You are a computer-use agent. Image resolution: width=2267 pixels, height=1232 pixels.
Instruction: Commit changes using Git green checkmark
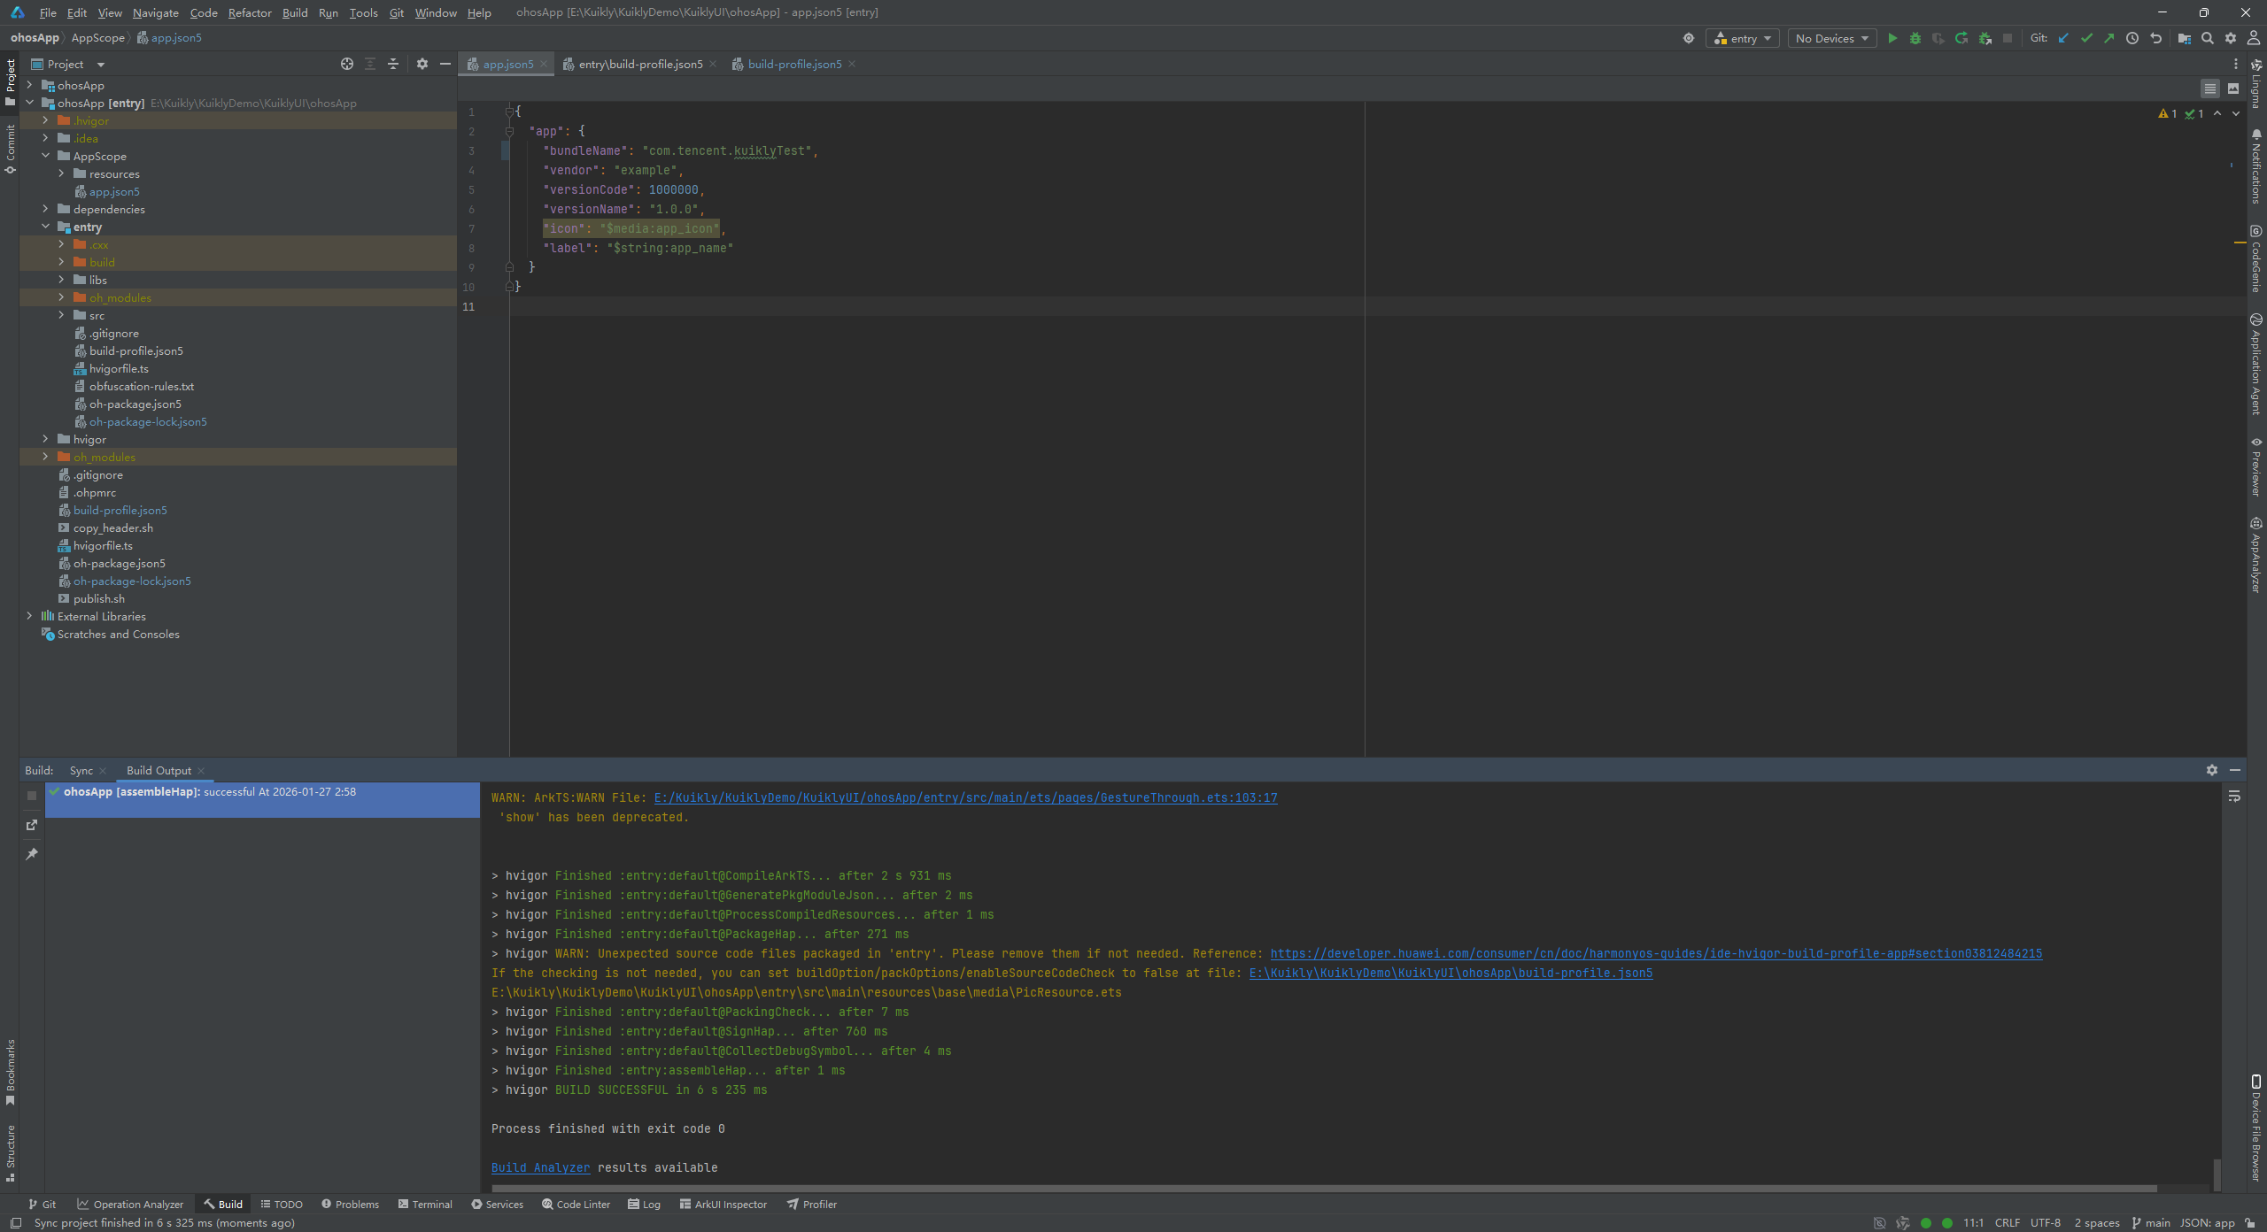coord(2086,38)
